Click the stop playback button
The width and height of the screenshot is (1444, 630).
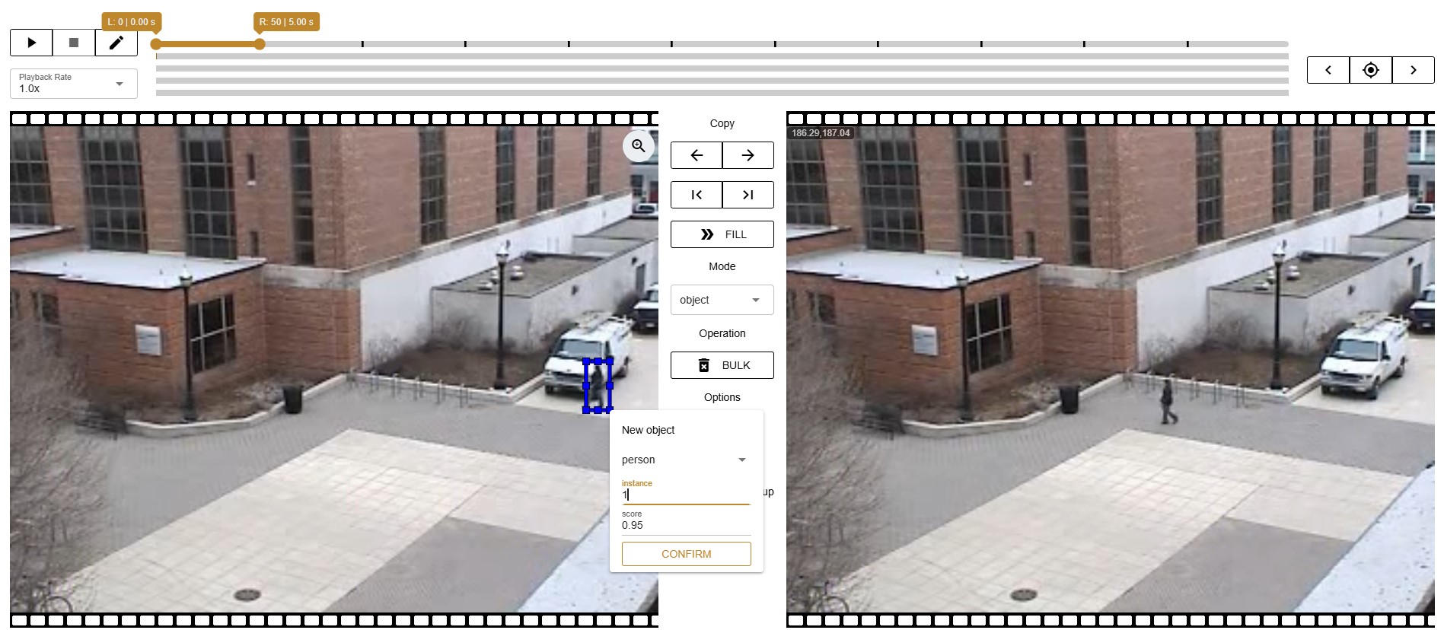(x=74, y=43)
